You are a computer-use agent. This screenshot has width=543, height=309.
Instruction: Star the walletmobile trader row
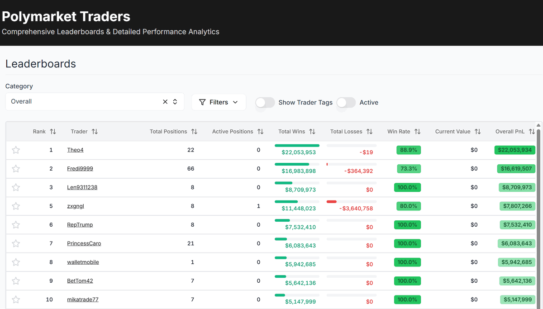pyautogui.click(x=16, y=262)
